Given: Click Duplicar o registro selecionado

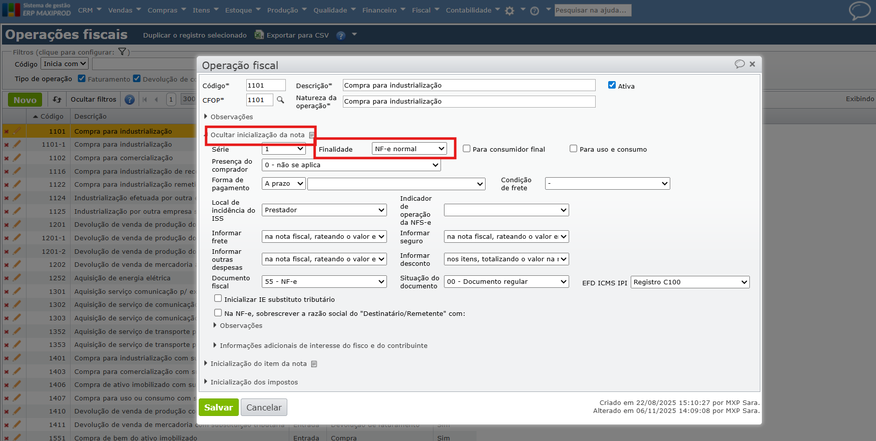Looking at the screenshot, I should tap(195, 36).
